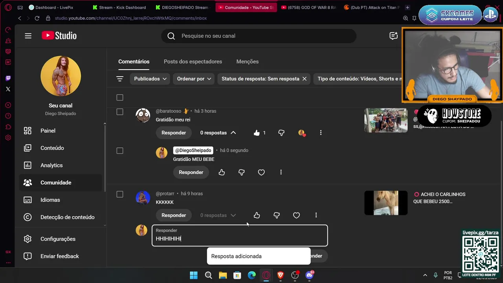Go back in the browser
The height and width of the screenshot is (283, 503).
[x=20, y=18]
